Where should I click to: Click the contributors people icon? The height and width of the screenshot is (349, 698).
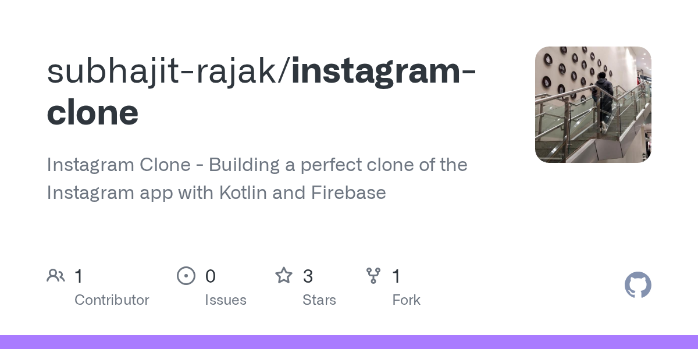click(x=56, y=276)
